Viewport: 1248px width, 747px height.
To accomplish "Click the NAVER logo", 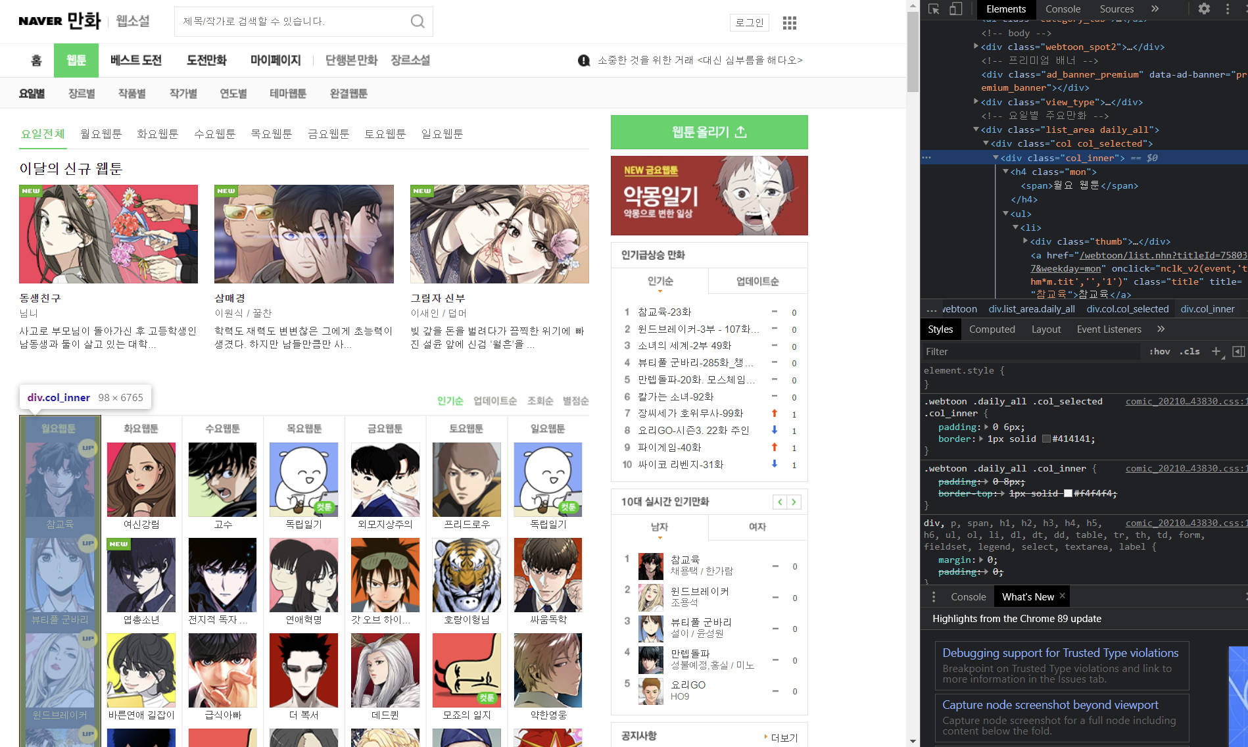I will point(40,21).
